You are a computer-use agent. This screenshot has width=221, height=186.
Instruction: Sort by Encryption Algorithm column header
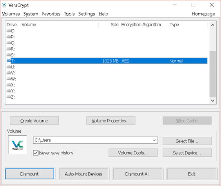point(144,25)
